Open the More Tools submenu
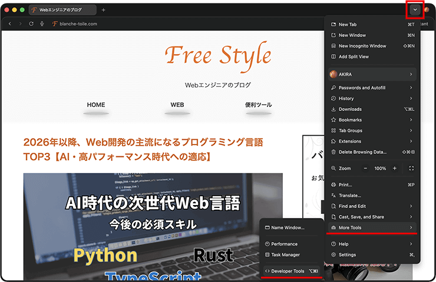436x282 pixels. pos(372,227)
